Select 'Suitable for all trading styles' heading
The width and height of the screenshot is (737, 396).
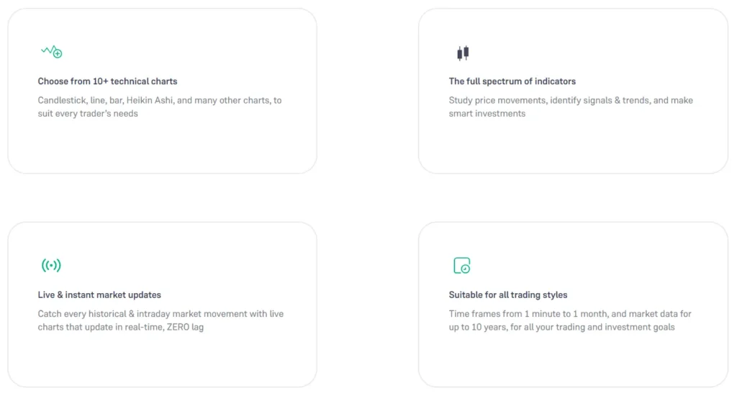pyautogui.click(x=508, y=295)
